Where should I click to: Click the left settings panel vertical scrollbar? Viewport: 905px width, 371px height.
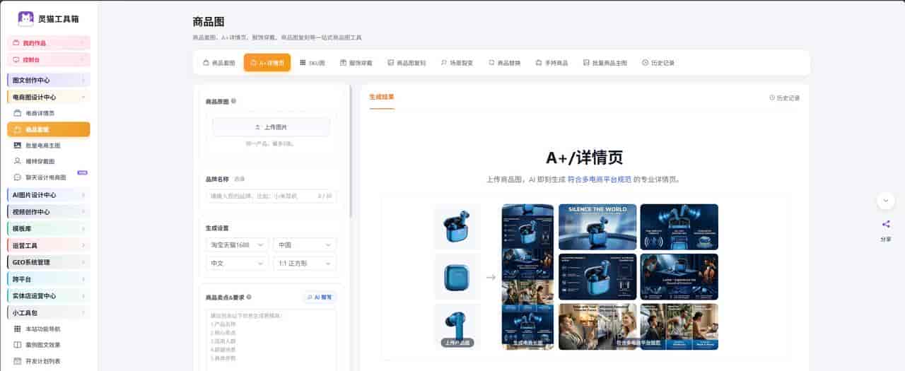[x=351, y=152]
